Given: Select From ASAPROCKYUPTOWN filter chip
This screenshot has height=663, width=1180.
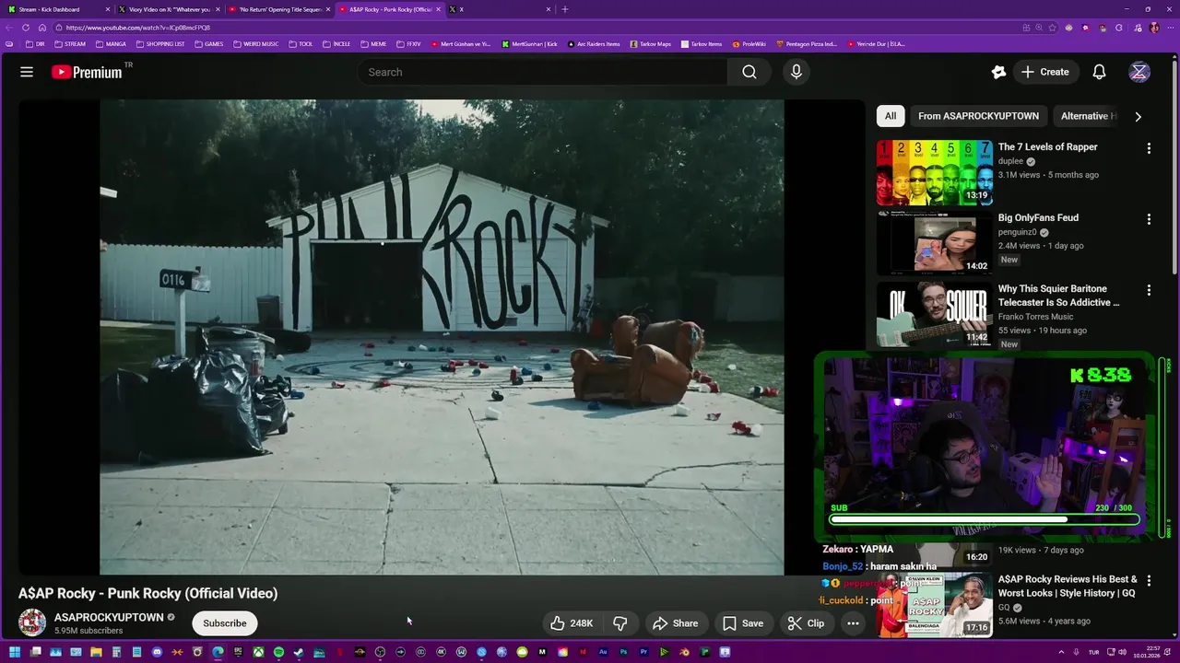Looking at the screenshot, I should 978,116.
